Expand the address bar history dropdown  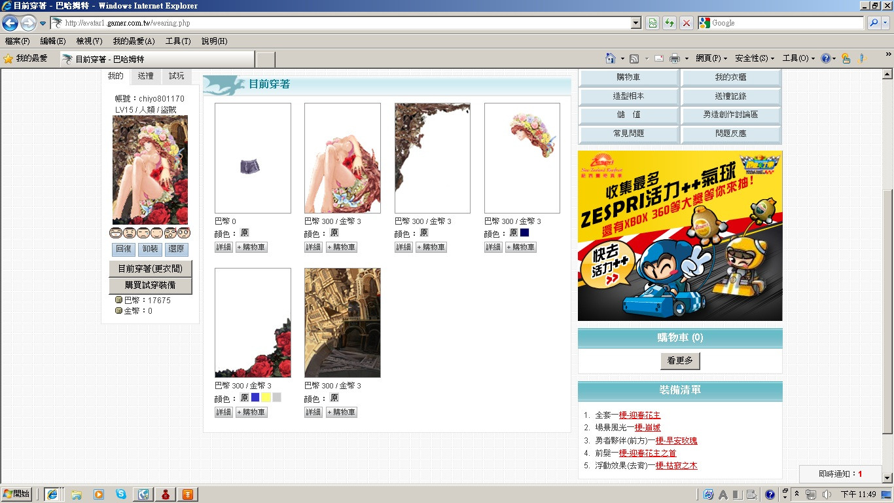(636, 23)
